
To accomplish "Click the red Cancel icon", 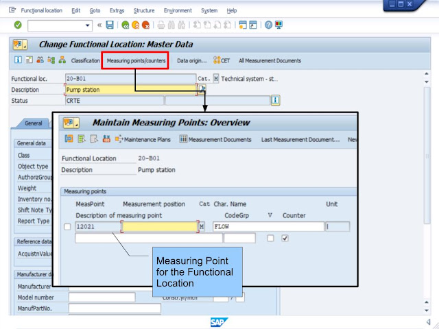I will click(x=145, y=25).
